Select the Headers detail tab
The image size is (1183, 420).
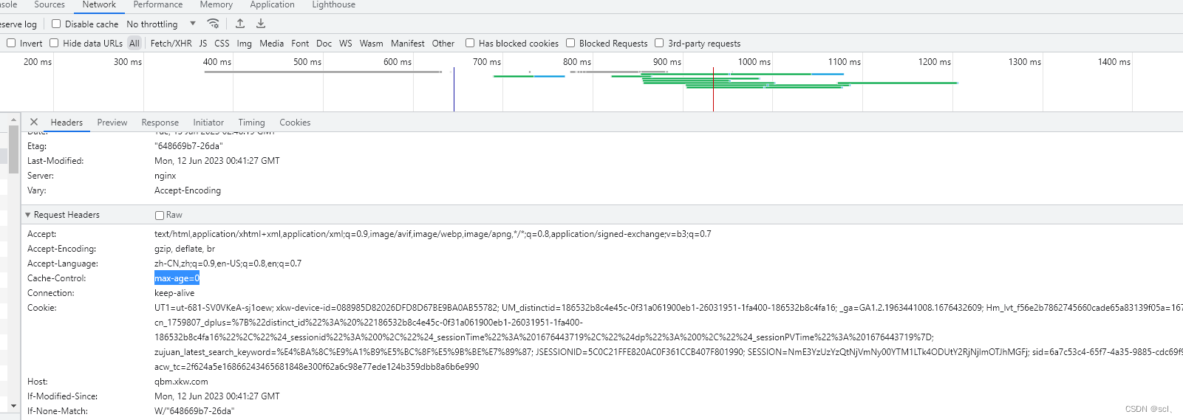(67, 123)
